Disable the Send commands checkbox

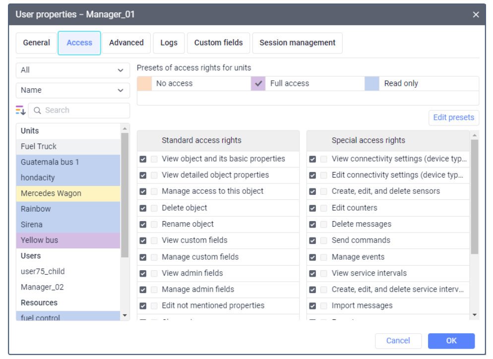tap(312, 240)
